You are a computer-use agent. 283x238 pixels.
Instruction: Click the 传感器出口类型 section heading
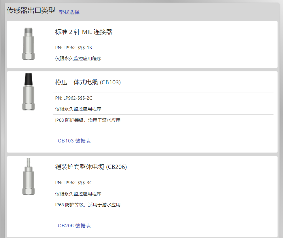[x=31, y=10]
